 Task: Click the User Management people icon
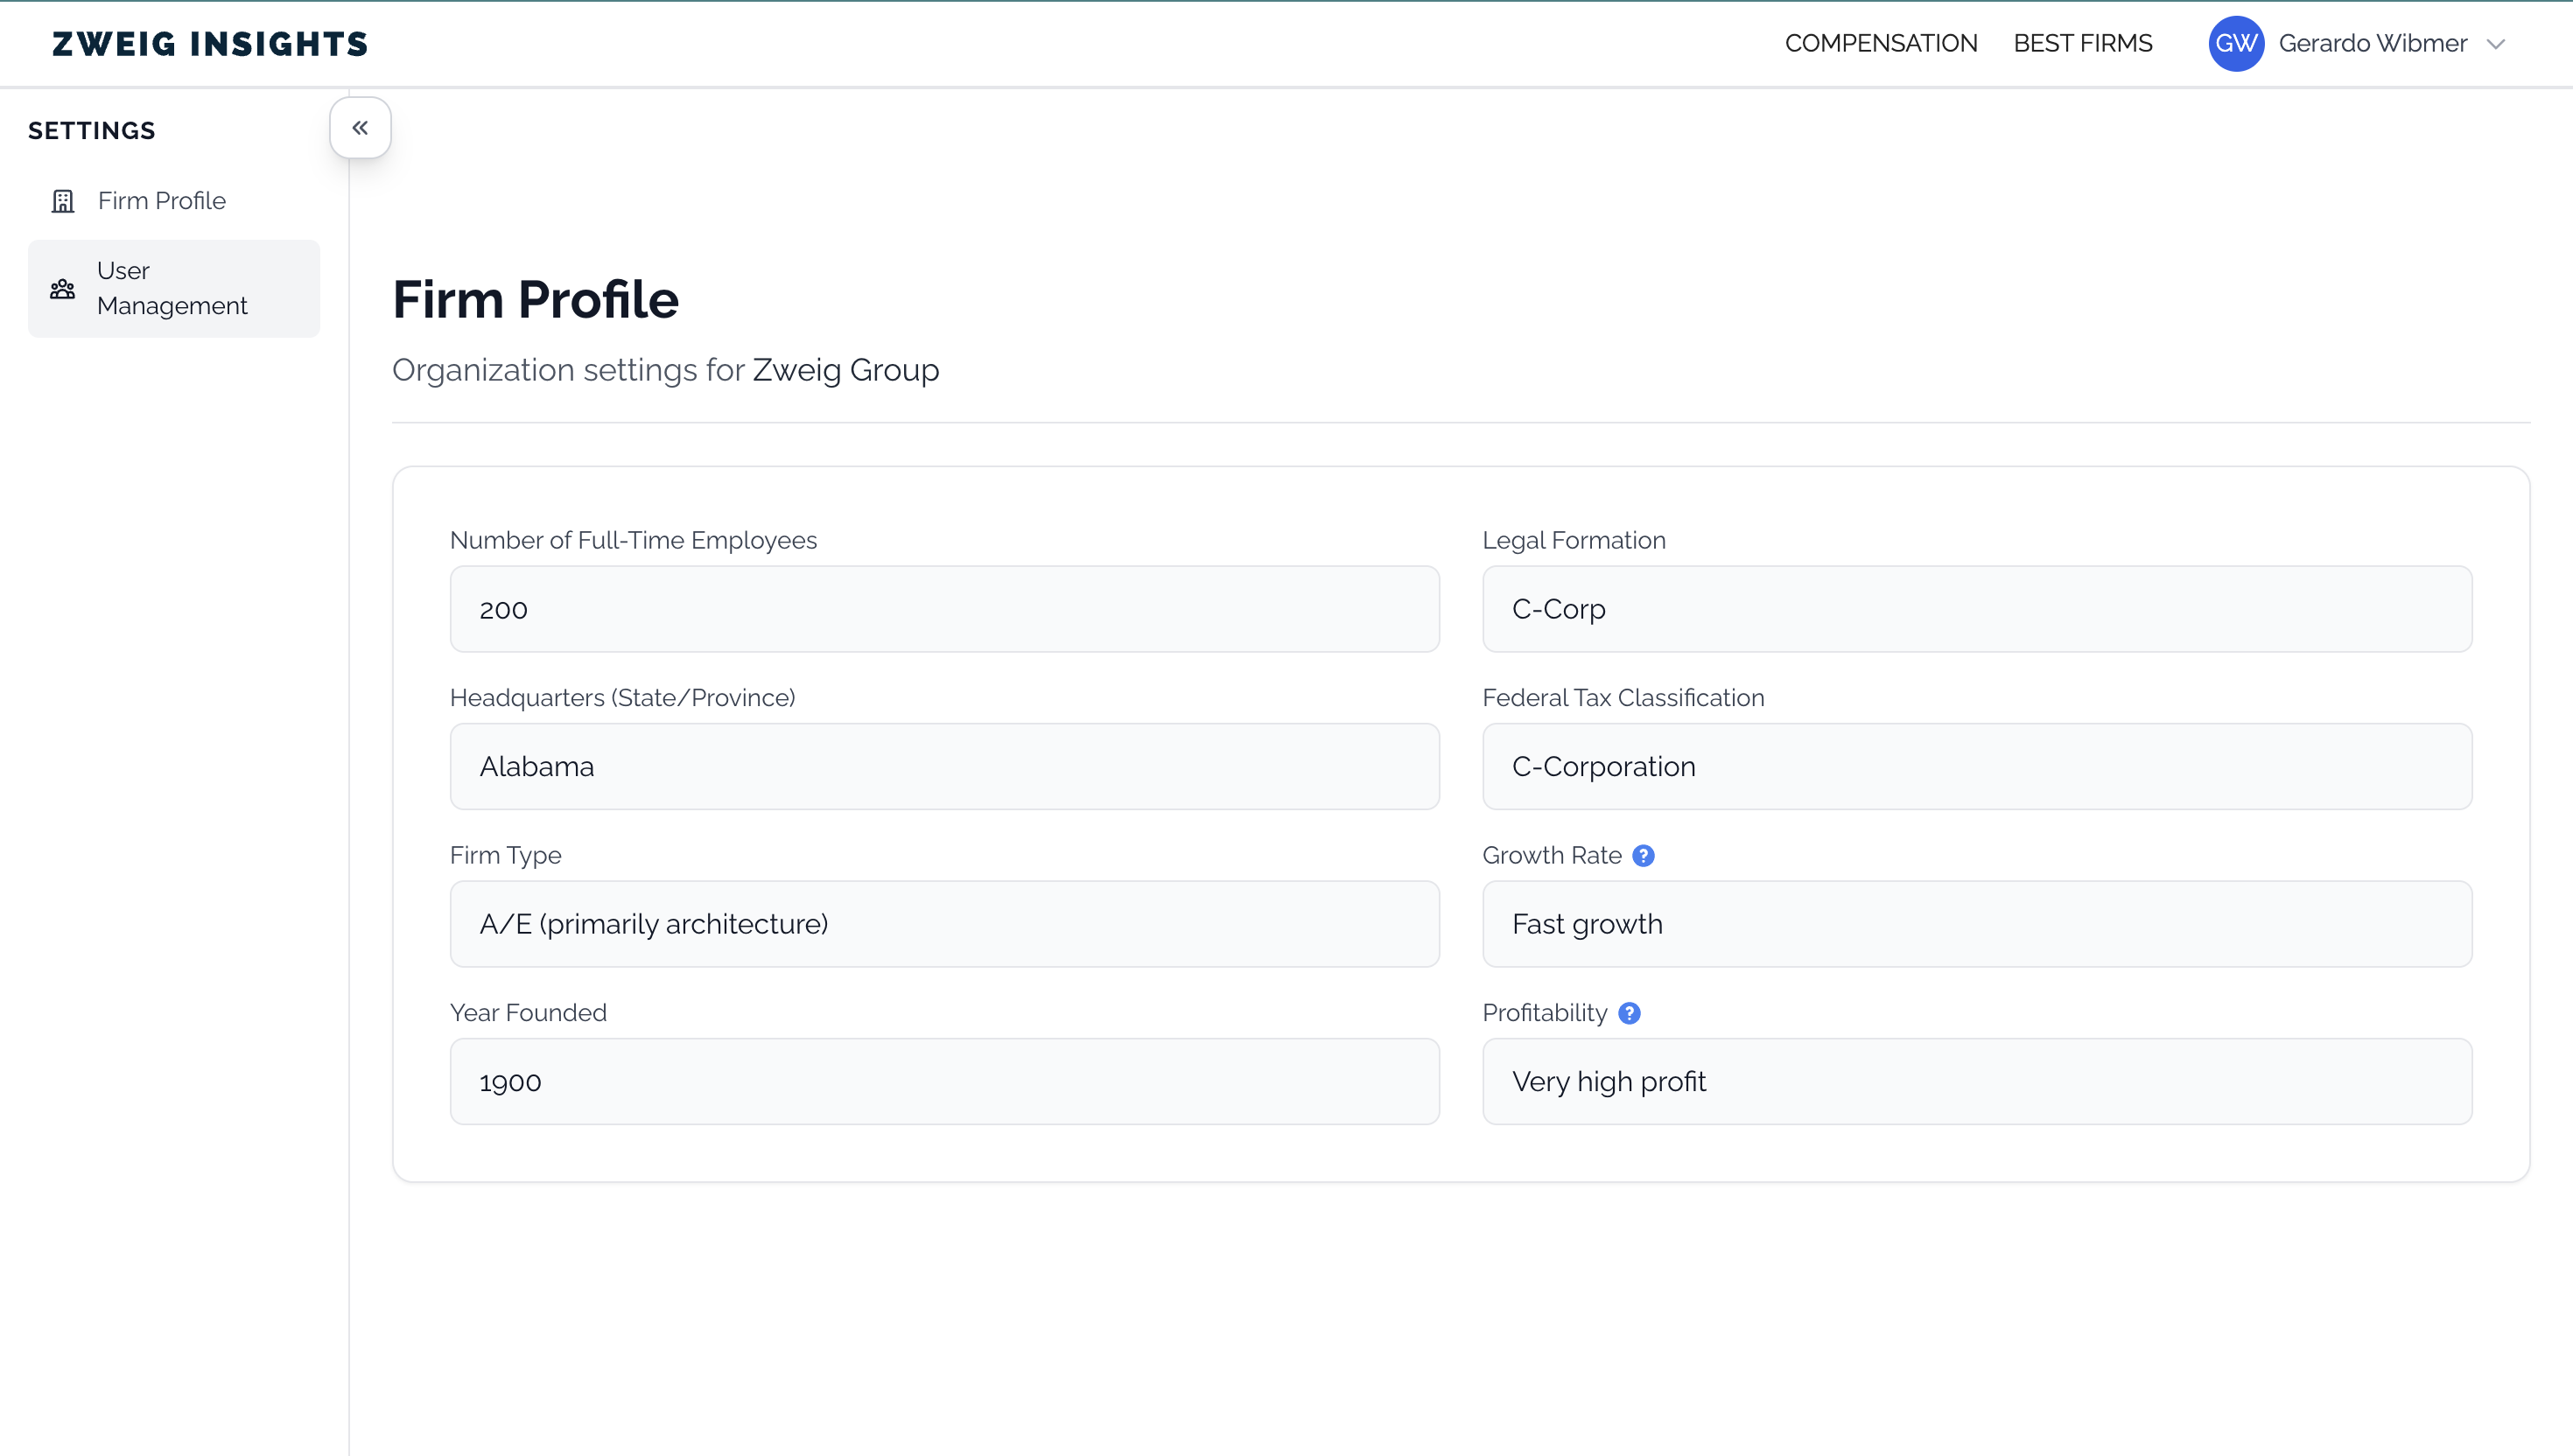[63, 289]
